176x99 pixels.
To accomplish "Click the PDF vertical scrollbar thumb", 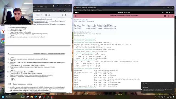I will coord(71,67).
